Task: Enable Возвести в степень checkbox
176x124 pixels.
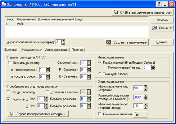Action: (x=47, y=92)
